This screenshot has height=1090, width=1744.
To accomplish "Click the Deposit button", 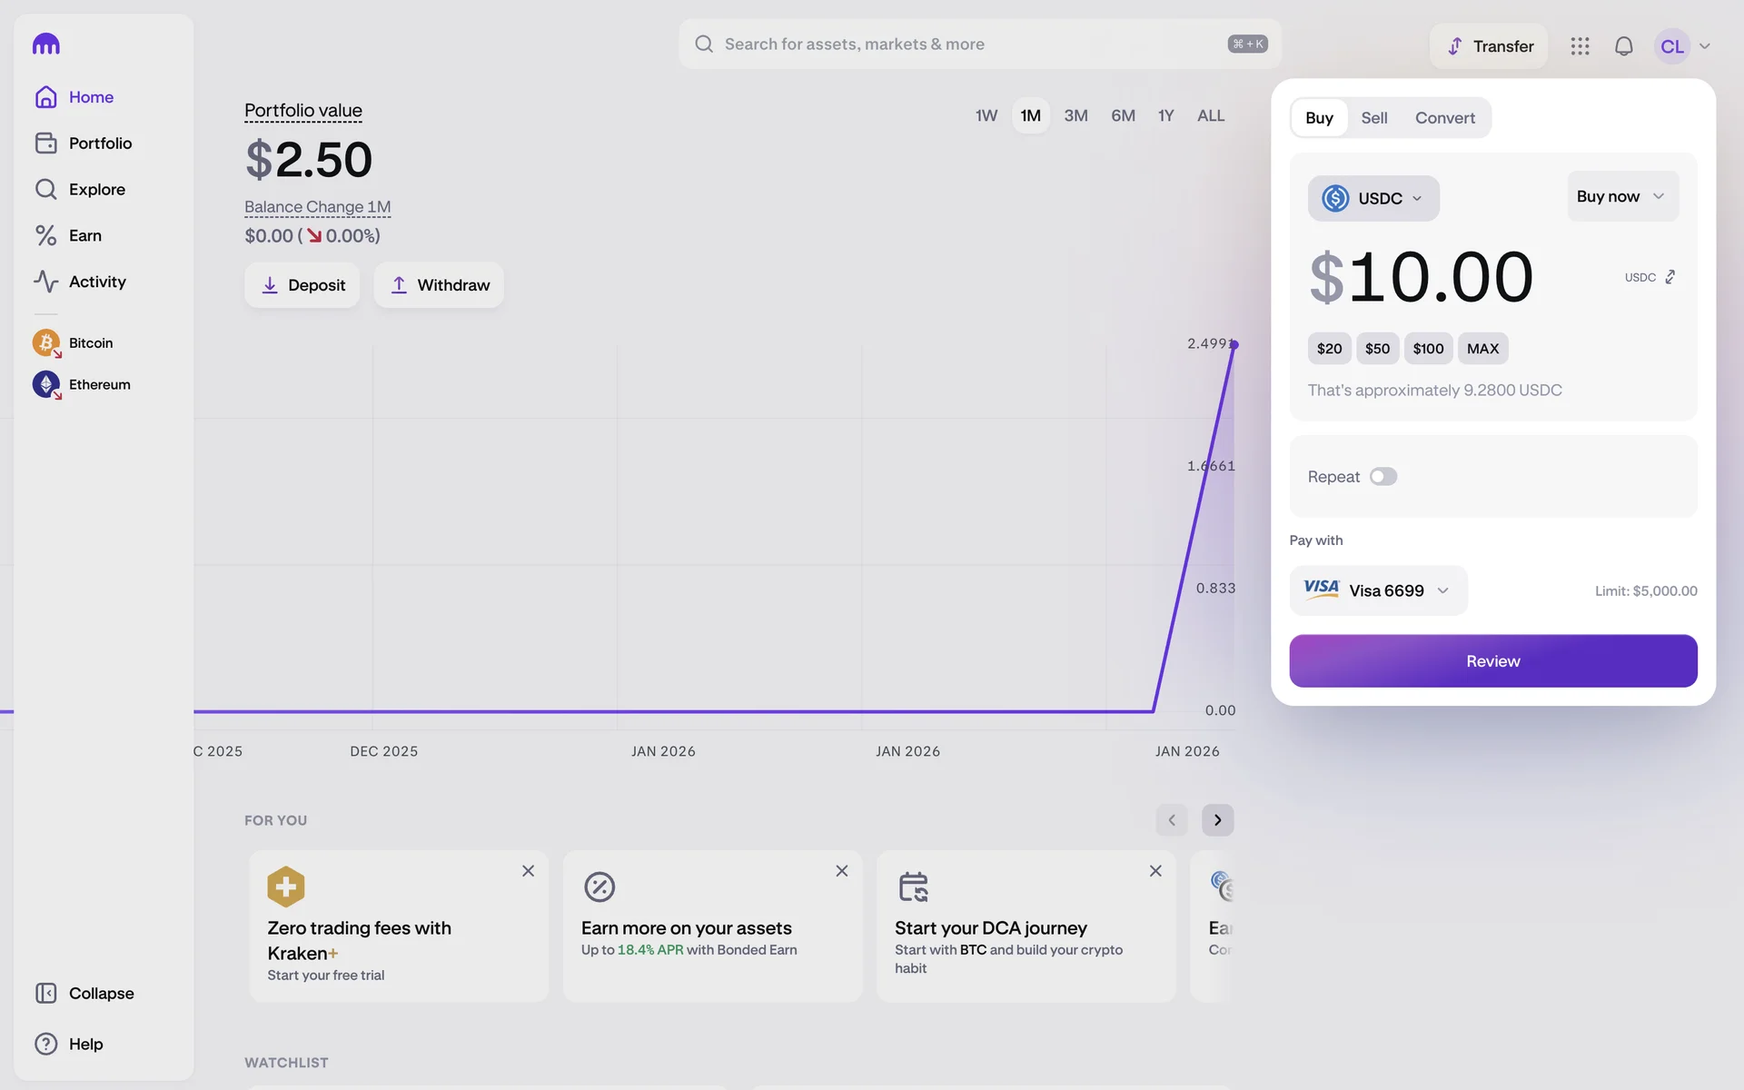I will click(x=302, y=285).
